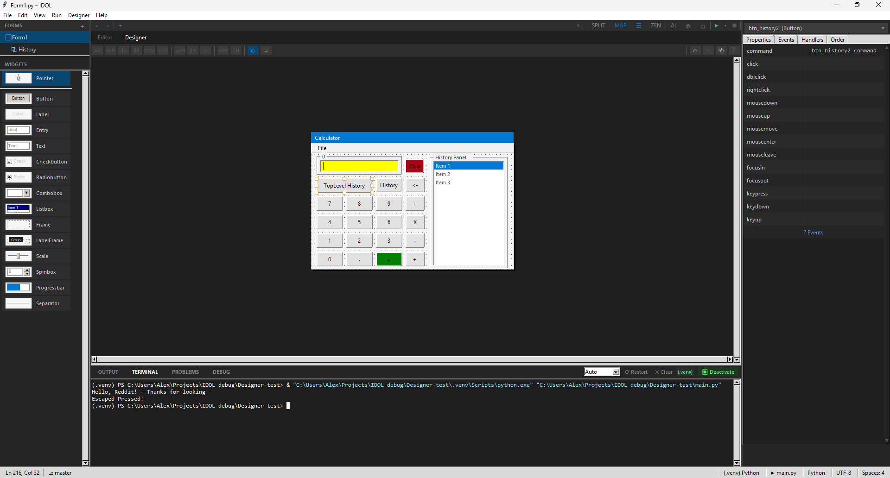
Task: Click the green Run play icon
Action: click(716, 26)
